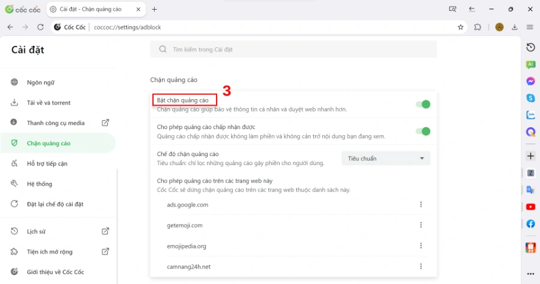Open the Skype icon in the side panel
The height and width of the screenshot is (284, 540).
(x=530, y=98)
